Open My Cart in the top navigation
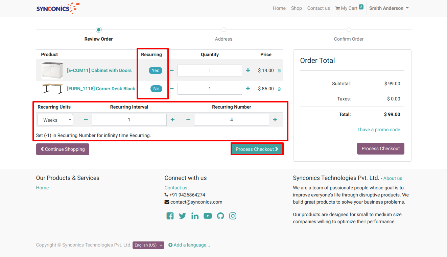Viewport: 447px width, 257px height. click(349, 8)
